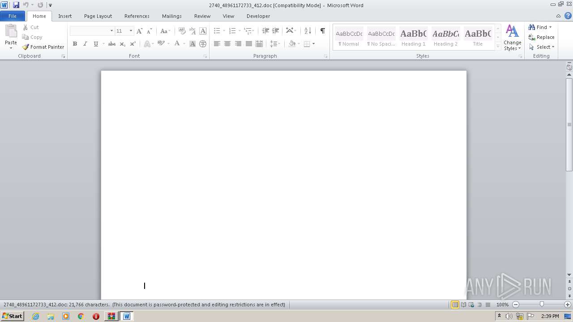Viewport: 573px width, 322px height.
Task: Open the Change Case dropdown
Action: tap(165, 31)
